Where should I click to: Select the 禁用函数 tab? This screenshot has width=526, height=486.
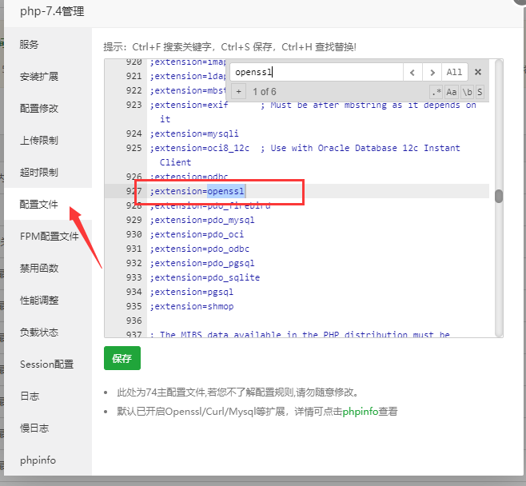coord(39,269)
